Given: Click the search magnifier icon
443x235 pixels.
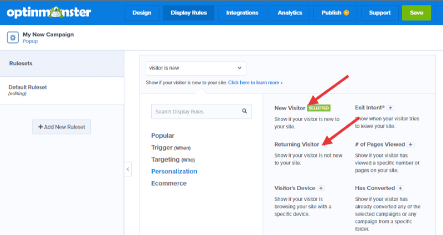Looking at the screenshot, I should [244, 111].
